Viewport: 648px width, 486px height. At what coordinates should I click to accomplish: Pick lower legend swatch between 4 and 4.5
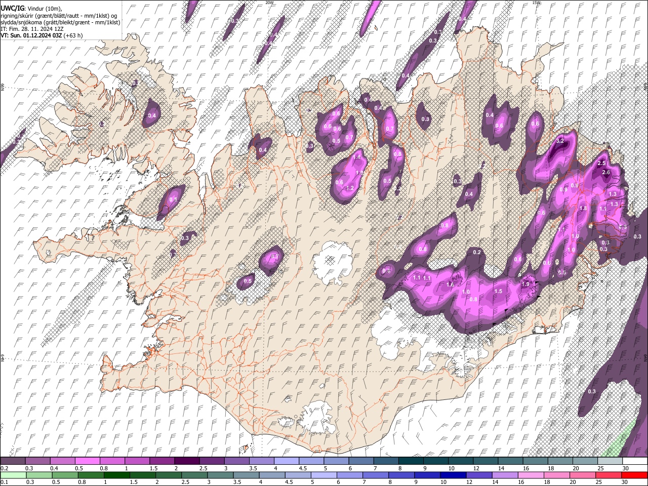(272, 475)
